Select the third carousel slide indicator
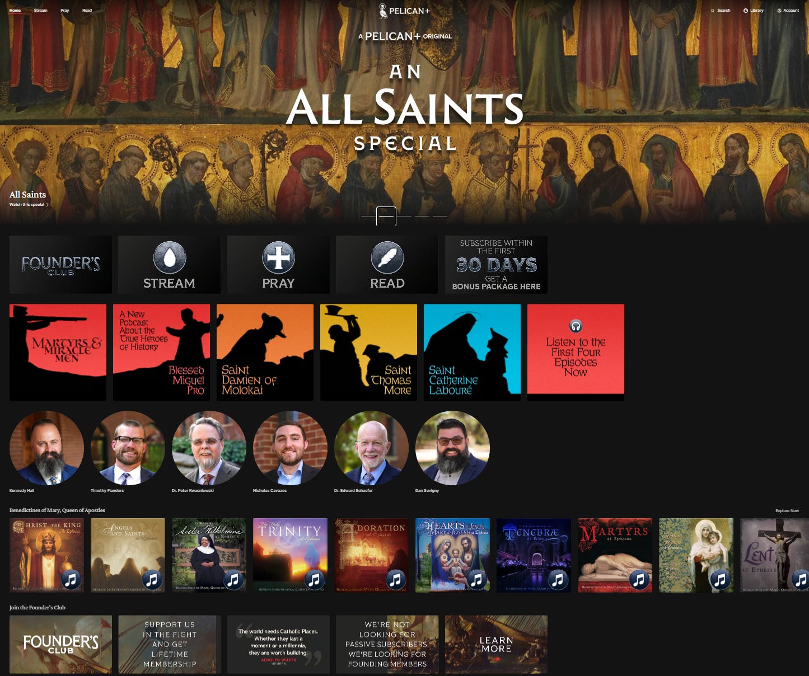 tap(404, 216)
